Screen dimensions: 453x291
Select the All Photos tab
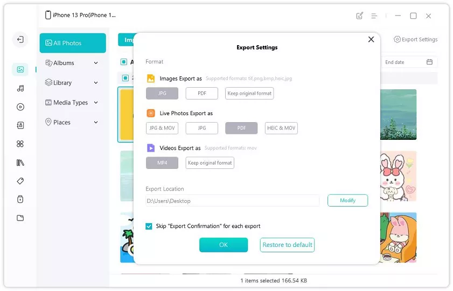73,43
